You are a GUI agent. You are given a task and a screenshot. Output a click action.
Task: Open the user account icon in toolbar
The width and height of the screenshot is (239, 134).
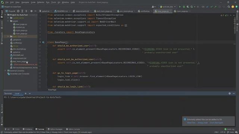153,7
